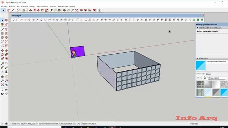Click Zoom Extents in top toolbar

point(77,10)
